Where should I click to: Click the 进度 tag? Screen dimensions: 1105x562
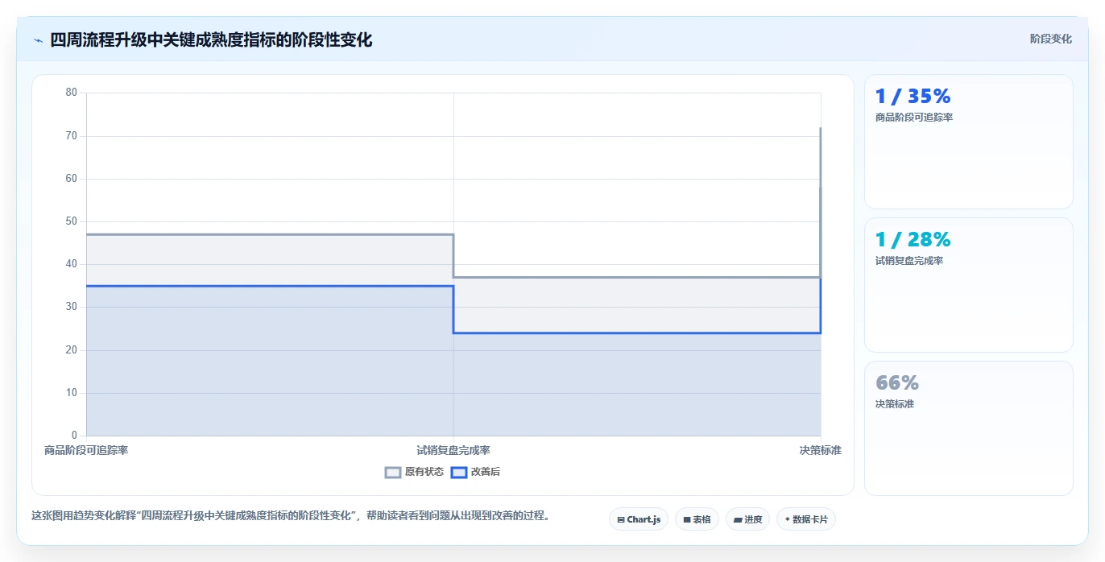[748, 519]
